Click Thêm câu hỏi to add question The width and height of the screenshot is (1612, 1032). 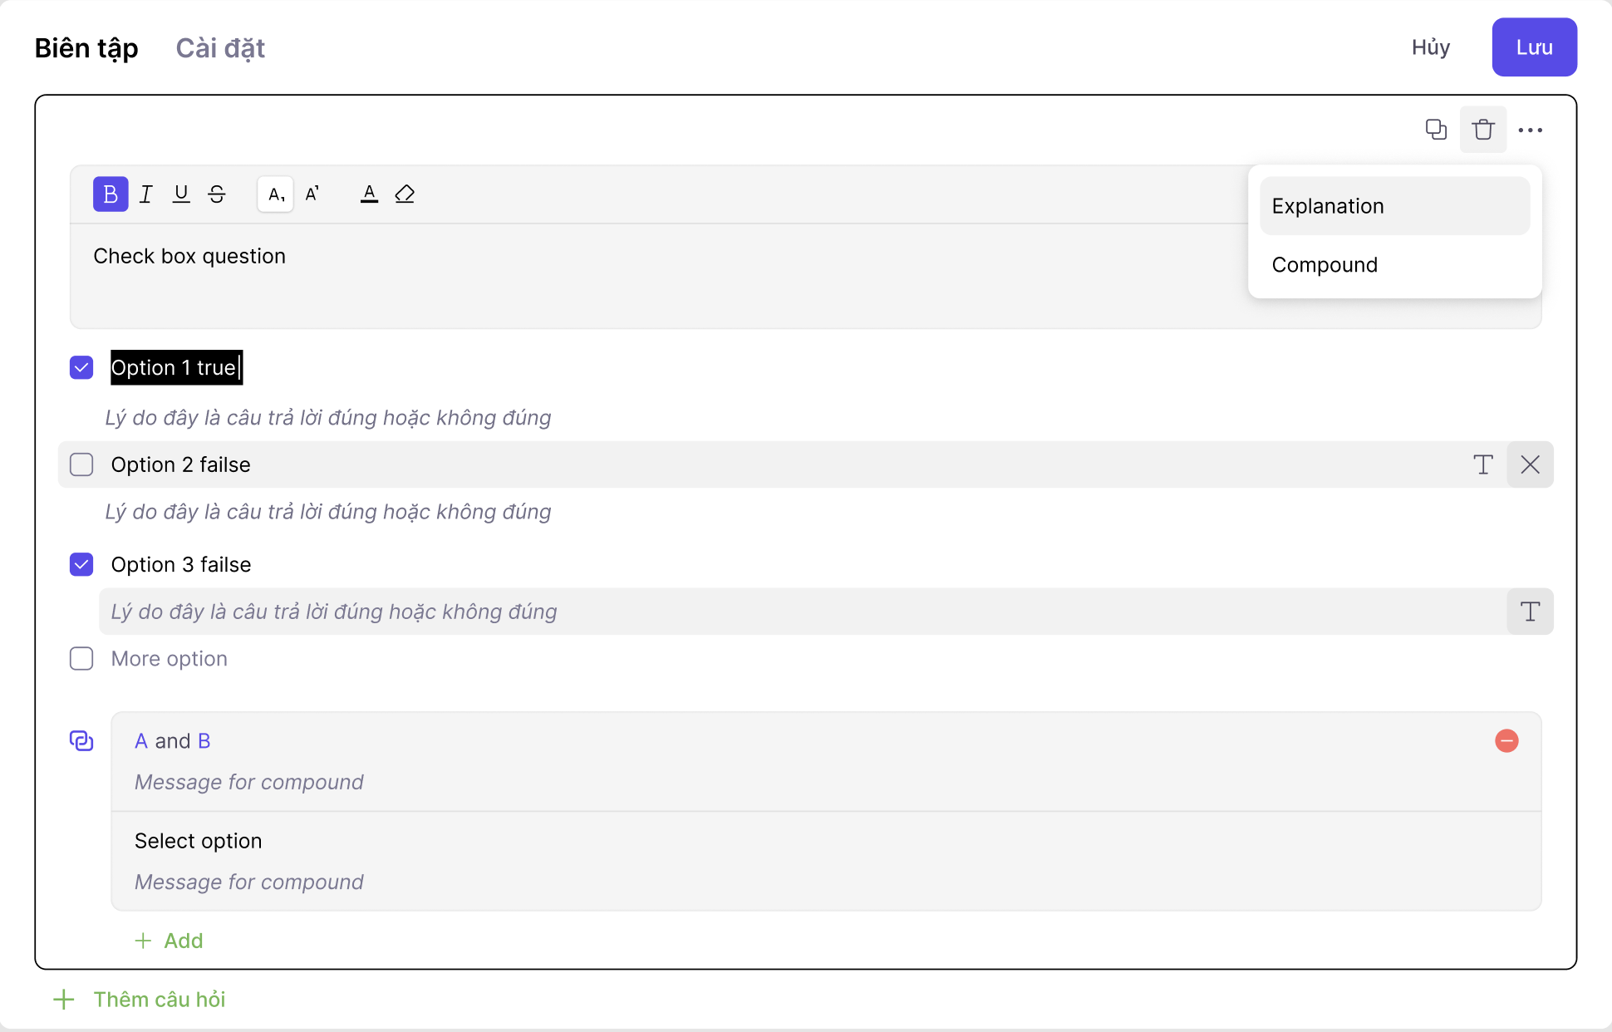tap(140, 1000)
